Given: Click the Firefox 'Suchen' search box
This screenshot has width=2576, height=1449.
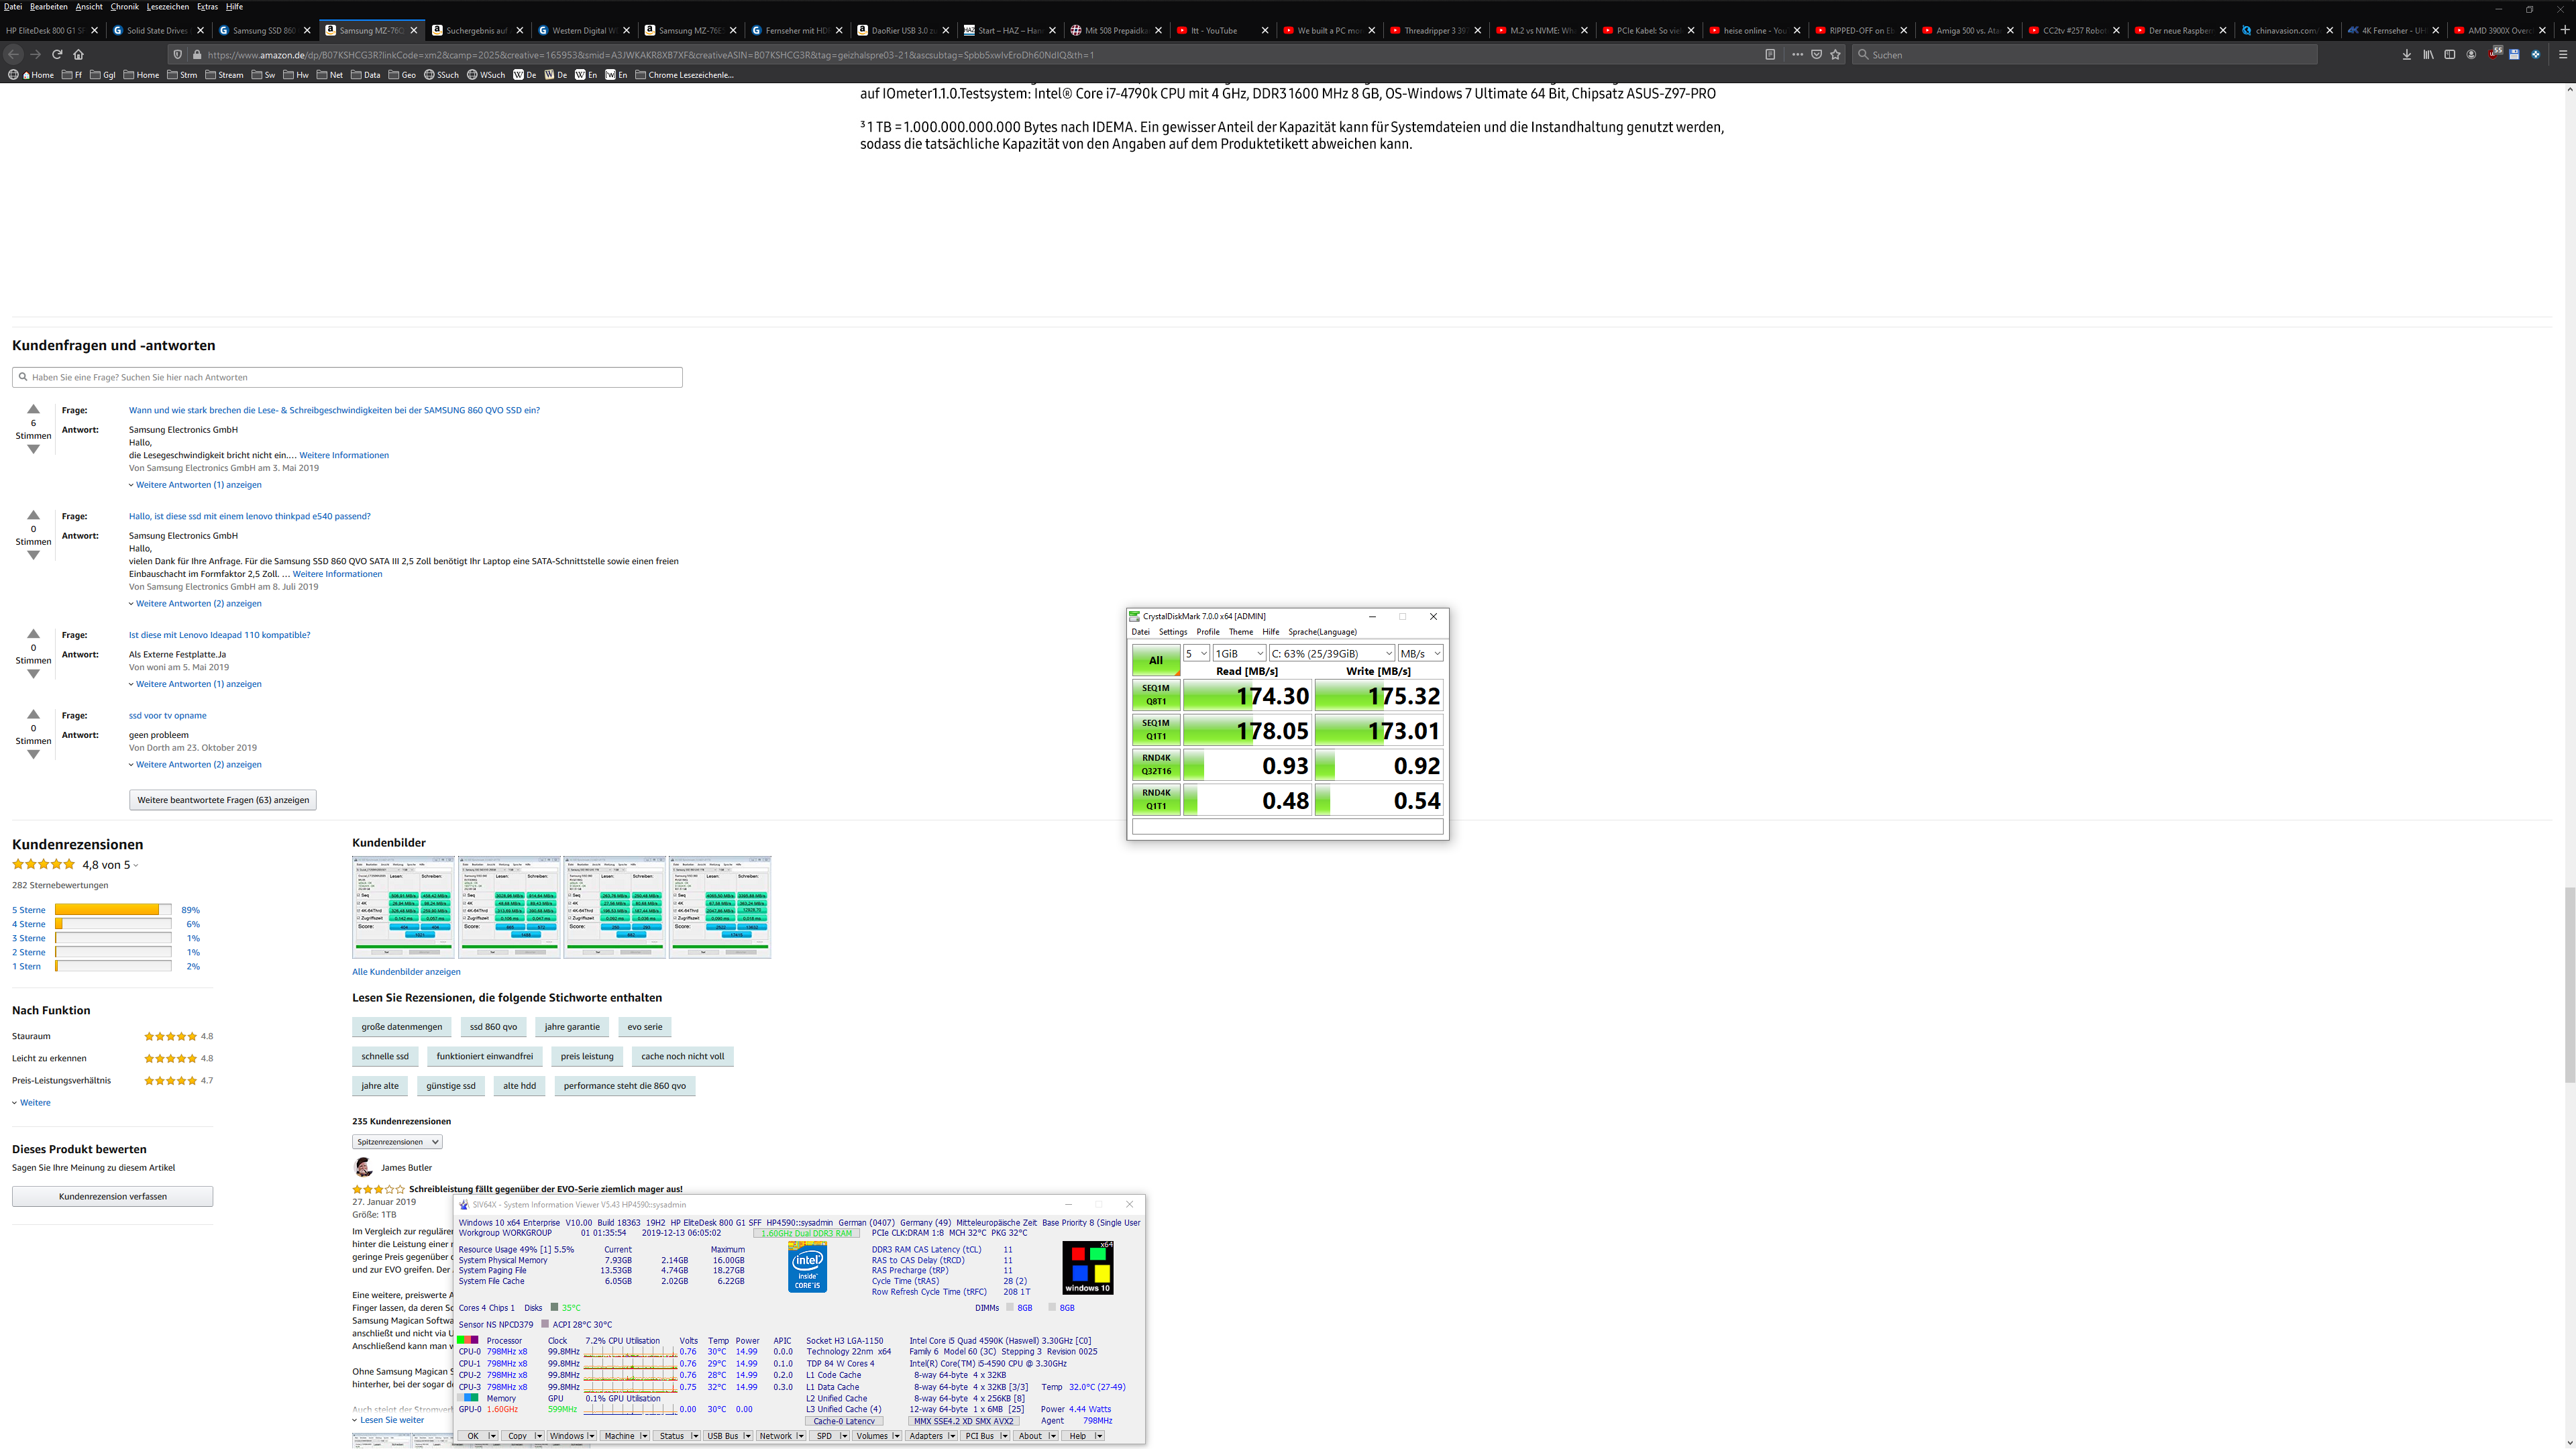Looking at the screenshot, I should (x=2084, y=54).
